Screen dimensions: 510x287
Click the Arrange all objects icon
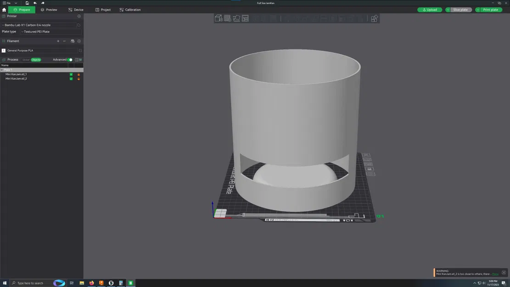pyautogui.click(x=245, y=18)
